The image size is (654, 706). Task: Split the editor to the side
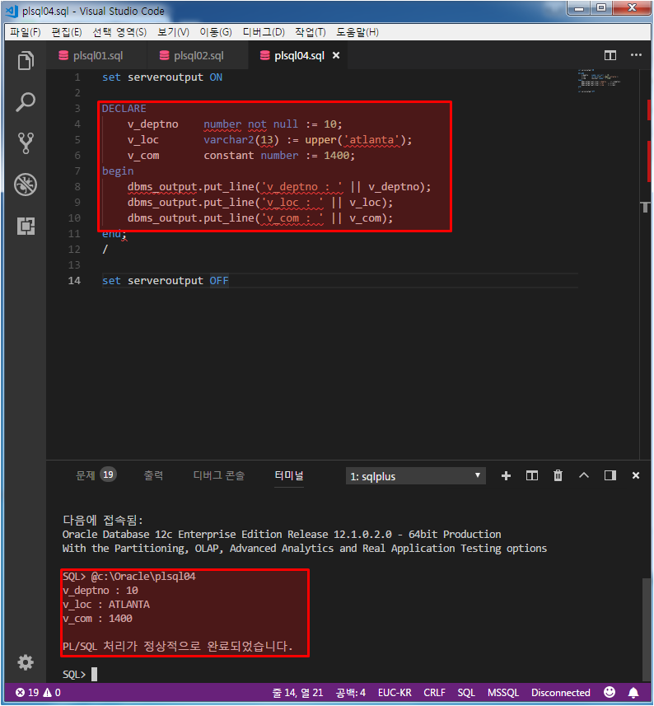(610, 55)
